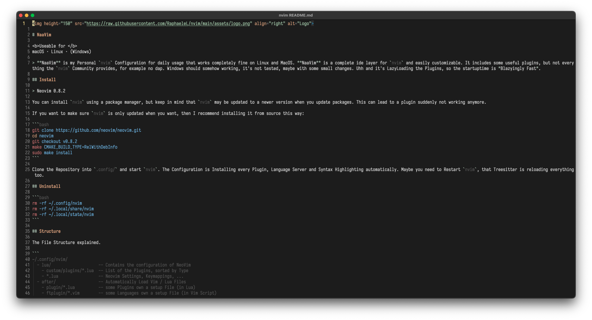
Task: Click the sudo make install line
Action: (52, 153)
